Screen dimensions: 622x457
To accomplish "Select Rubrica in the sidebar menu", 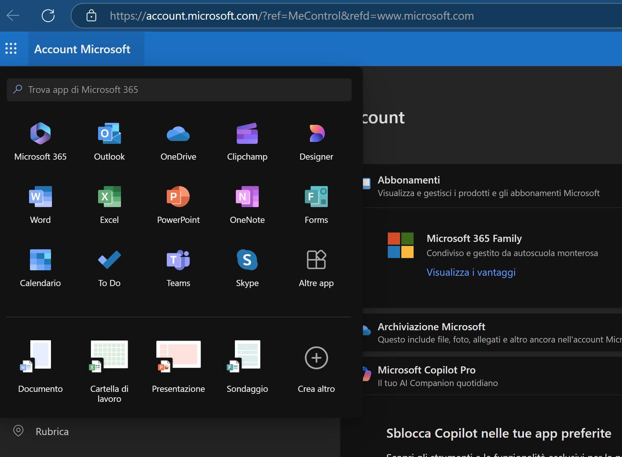I will (x=52, y=432).
